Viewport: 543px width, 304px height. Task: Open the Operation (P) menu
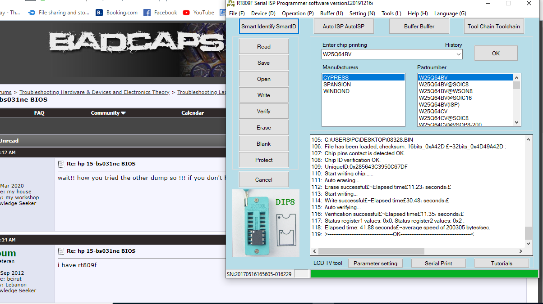click(x=298, y=13)
